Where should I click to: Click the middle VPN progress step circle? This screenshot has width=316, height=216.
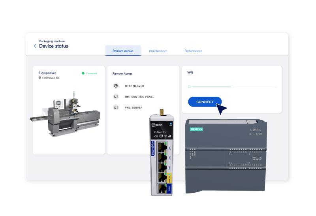click(x=232, y=86)
